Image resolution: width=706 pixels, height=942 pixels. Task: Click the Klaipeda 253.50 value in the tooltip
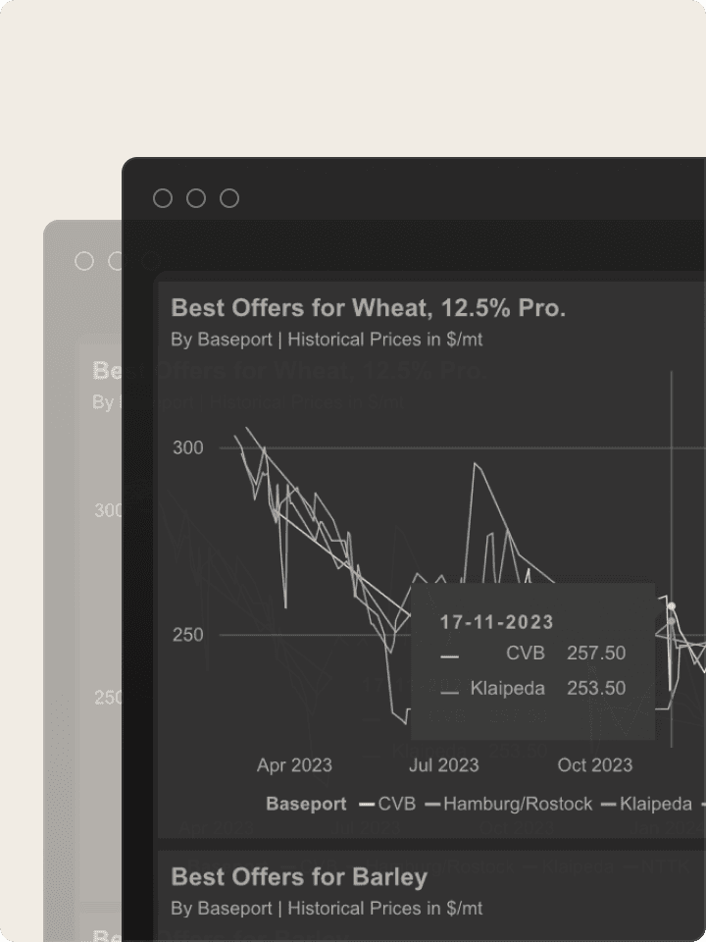(x=596, y=689)
